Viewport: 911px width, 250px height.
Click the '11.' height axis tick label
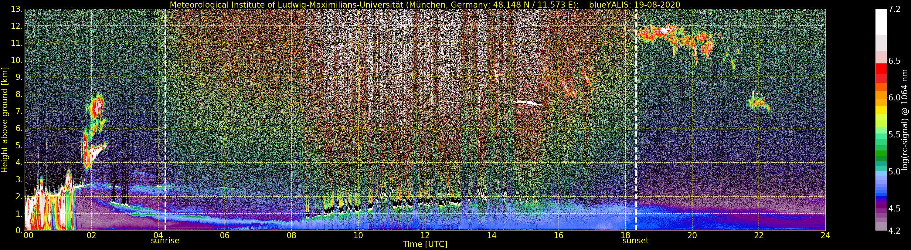pos(17,43)
